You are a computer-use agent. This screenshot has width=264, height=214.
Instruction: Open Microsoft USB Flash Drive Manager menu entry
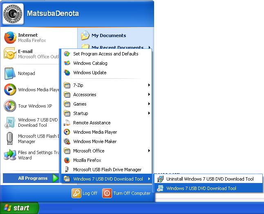pos(107,170)
